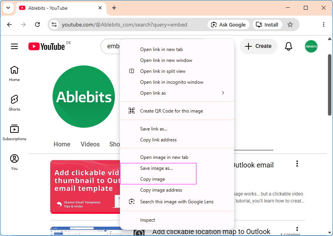Choose Open link in incognito window
Viewport: 333px width, 236px height.
(177, 82)
